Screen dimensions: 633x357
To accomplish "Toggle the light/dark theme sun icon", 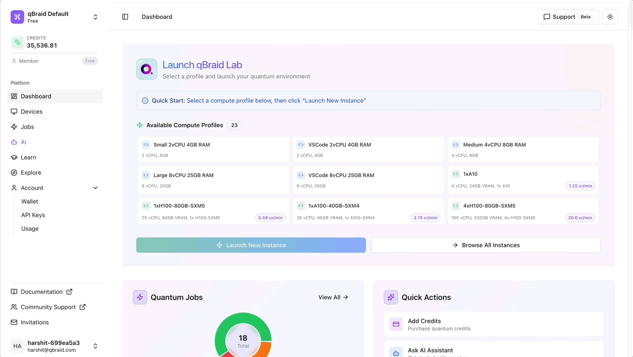I will (610, 17).
